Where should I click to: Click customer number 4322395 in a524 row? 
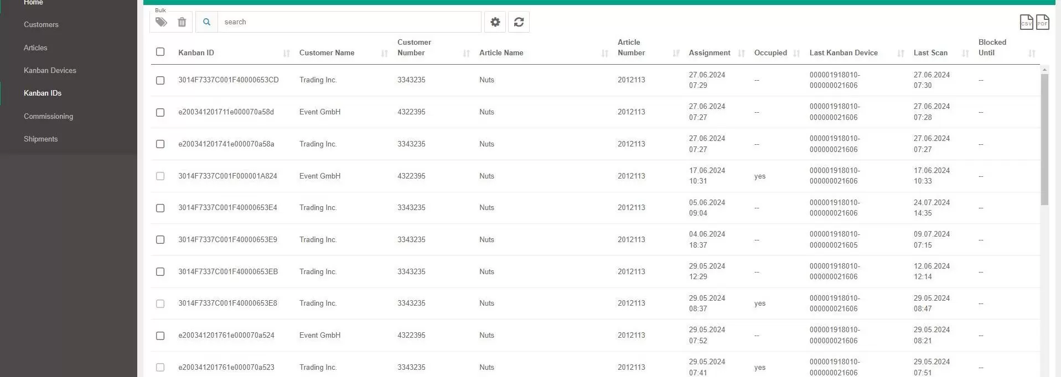pyautogui.click(x=411, y=336)
